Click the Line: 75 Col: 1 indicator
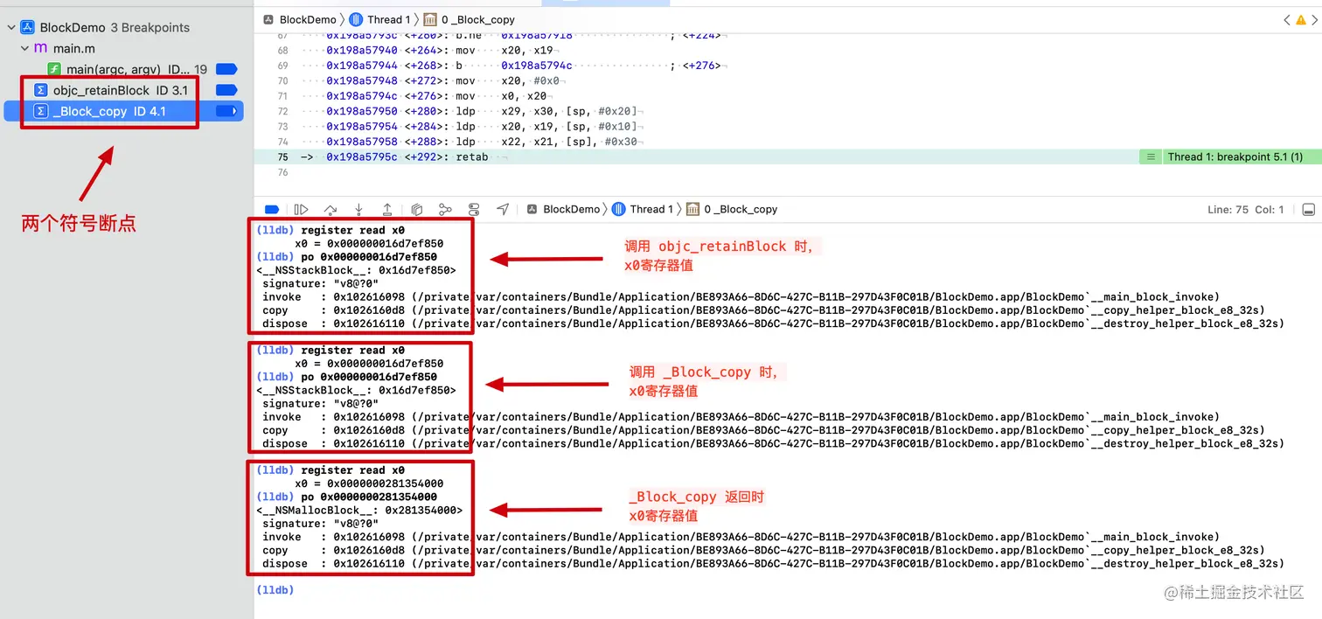Screen dimensions: 1322x619 (1246, 209)
